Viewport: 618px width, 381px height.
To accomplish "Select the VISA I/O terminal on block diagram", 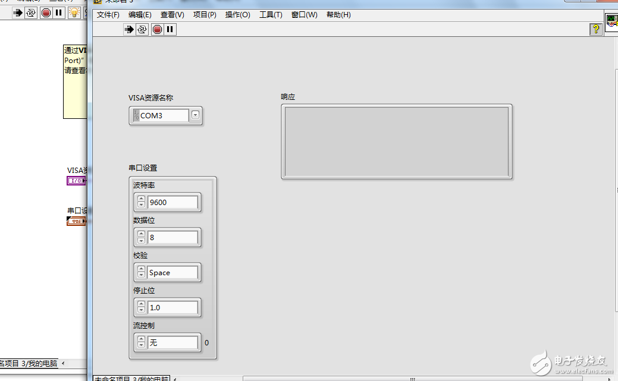I will [x=77, y=181].
